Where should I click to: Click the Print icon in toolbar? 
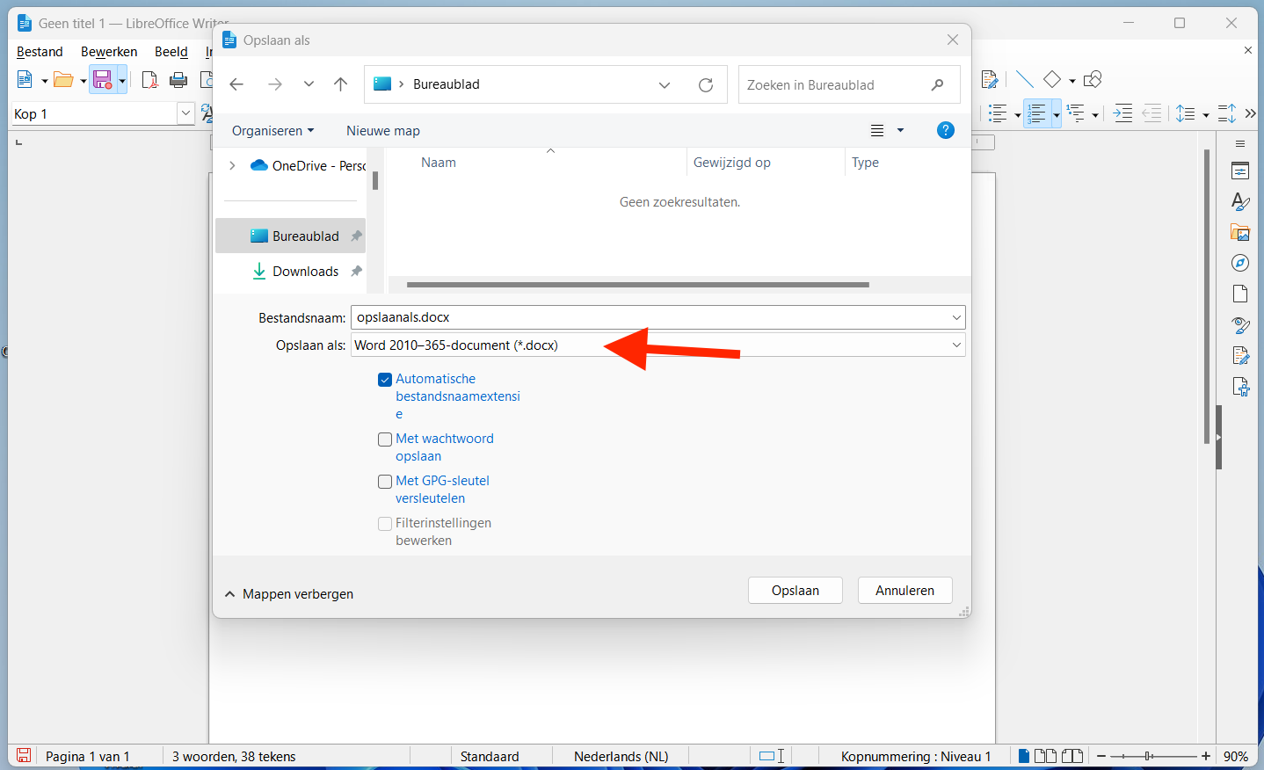tap(178, 80)
